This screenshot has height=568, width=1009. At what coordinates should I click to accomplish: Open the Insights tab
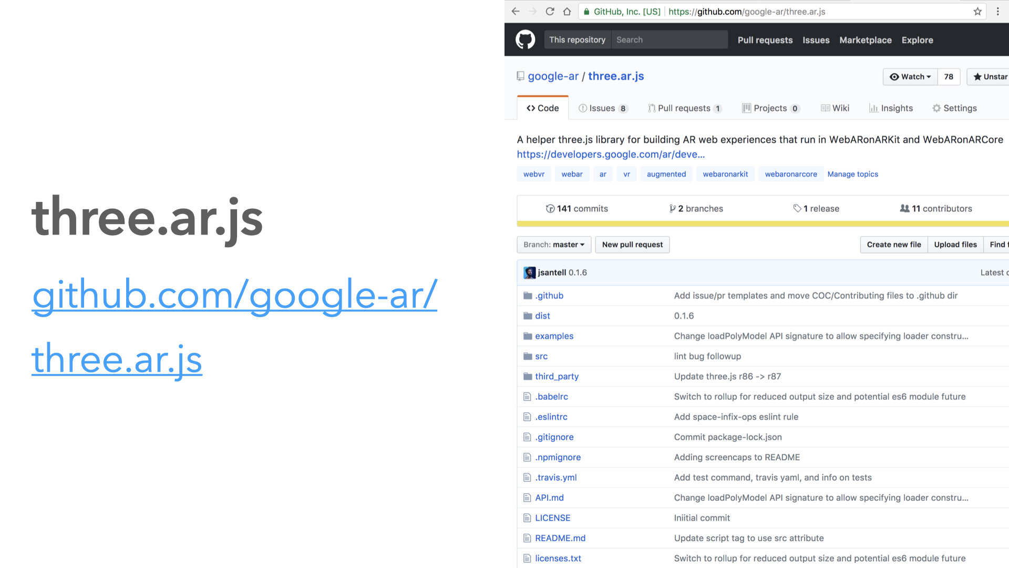891,108
